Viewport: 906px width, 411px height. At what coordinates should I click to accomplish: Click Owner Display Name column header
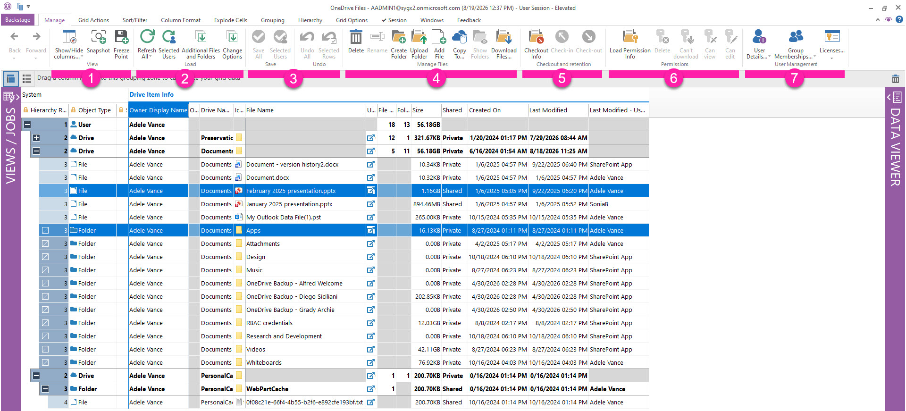(158, 110)
